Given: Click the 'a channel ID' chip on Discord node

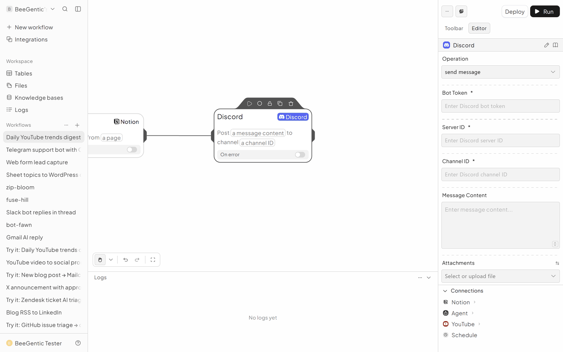Looking at the screenshot, I should click(257, 143).
